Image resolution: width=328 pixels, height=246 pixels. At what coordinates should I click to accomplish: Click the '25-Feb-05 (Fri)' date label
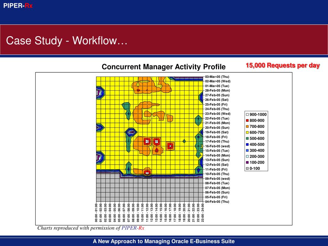(216, 104)
